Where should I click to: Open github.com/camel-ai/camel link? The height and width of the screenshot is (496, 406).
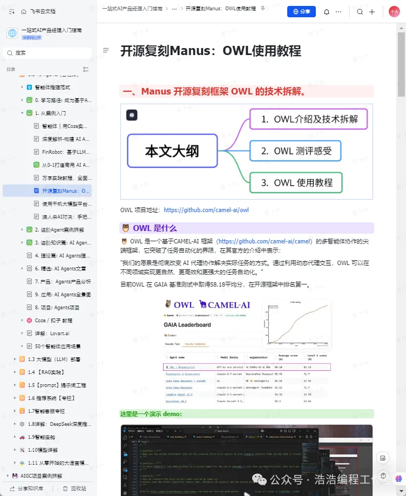(x=264, y=241)
